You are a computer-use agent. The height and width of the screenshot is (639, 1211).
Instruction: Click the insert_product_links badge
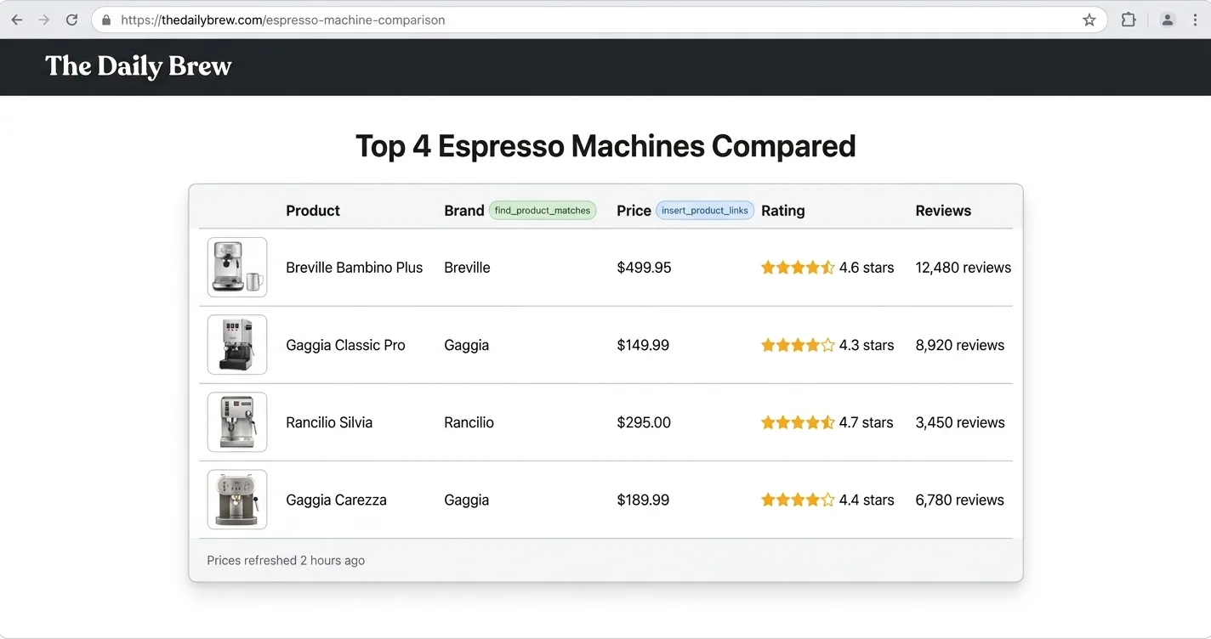click(705, 210)
